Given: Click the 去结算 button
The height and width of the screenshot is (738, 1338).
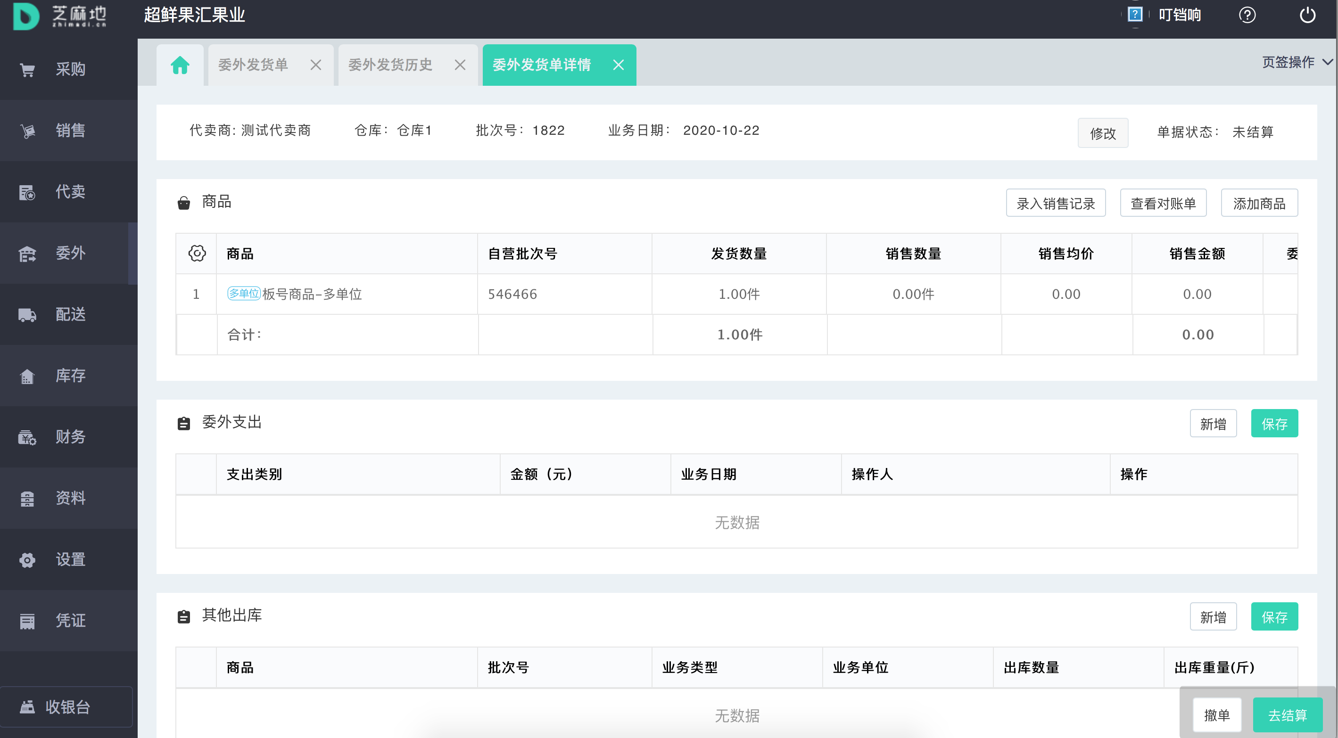Looking at the screenshot, I should 1288,715.
